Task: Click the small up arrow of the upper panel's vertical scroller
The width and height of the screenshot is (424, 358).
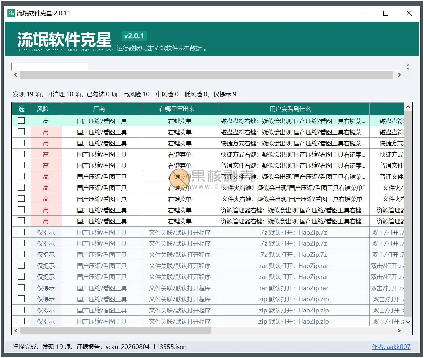Action: coord(408,65)
